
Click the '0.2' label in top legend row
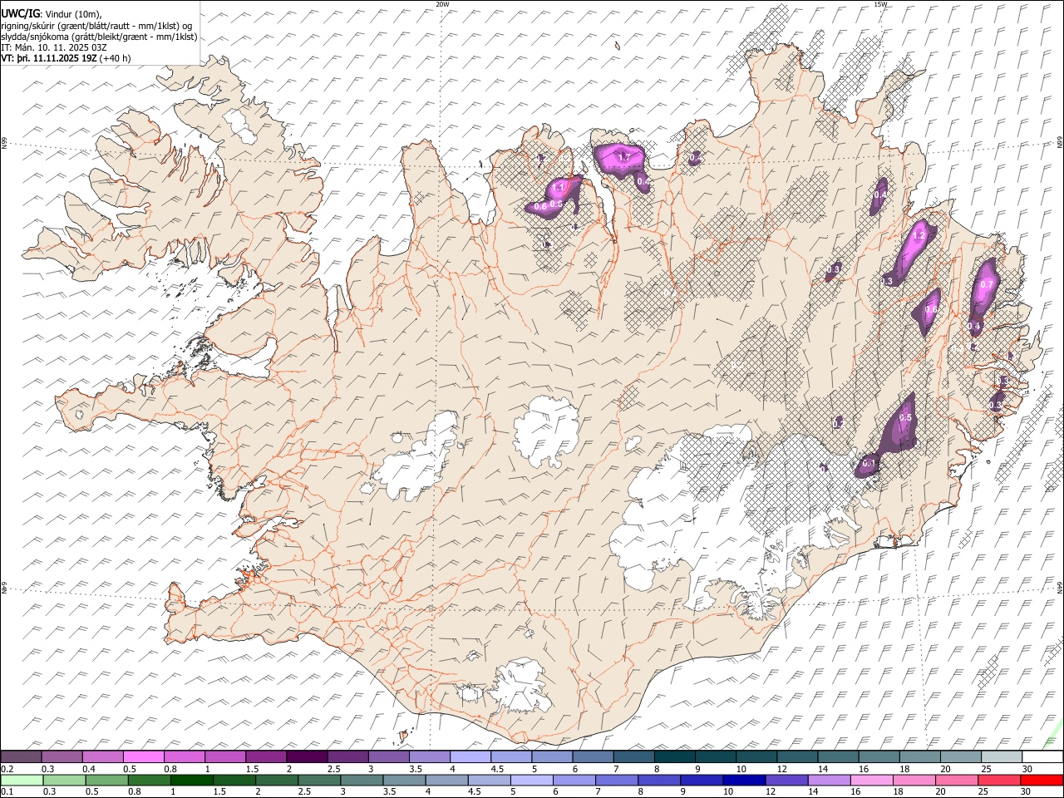(7, 769)
